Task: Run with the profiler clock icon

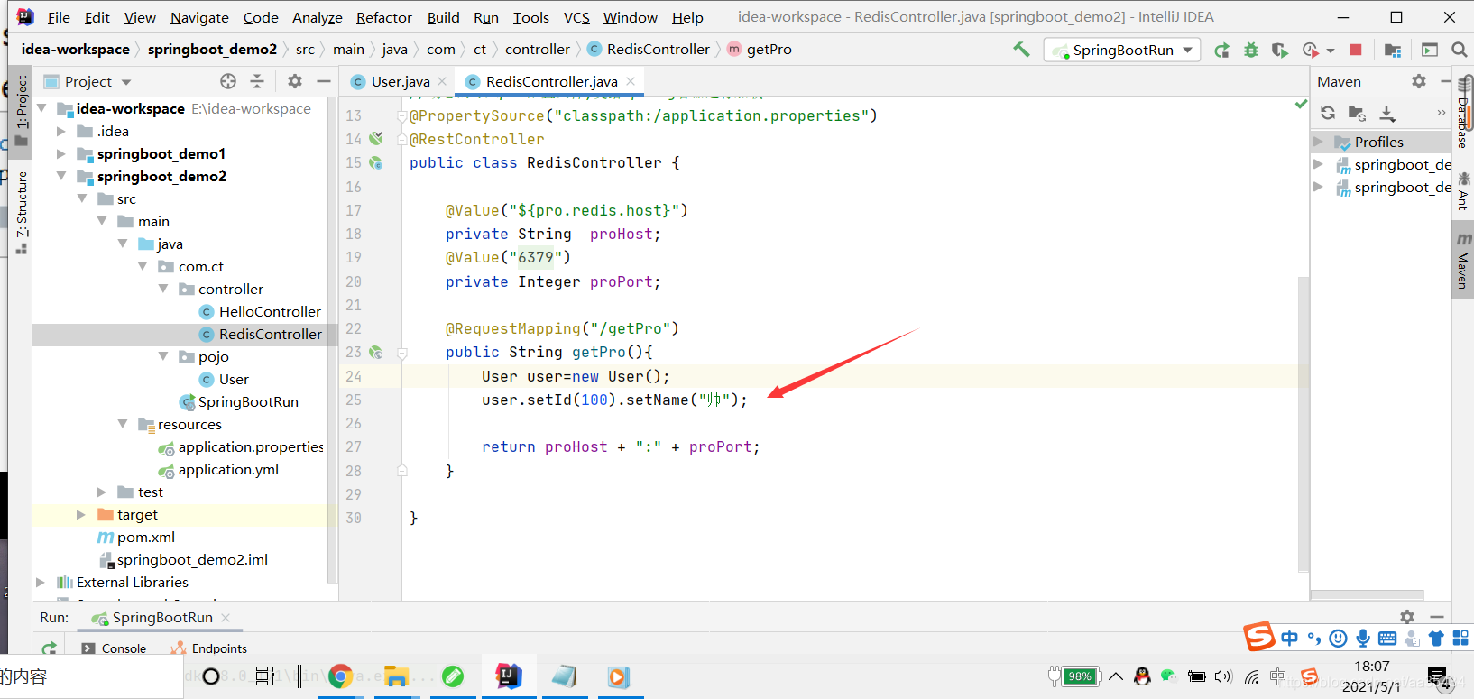Action: (x=1311, y=50)
